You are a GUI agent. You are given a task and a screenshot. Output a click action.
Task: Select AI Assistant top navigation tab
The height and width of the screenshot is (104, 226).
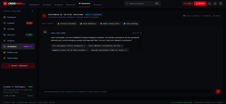[x=84, y=4]
